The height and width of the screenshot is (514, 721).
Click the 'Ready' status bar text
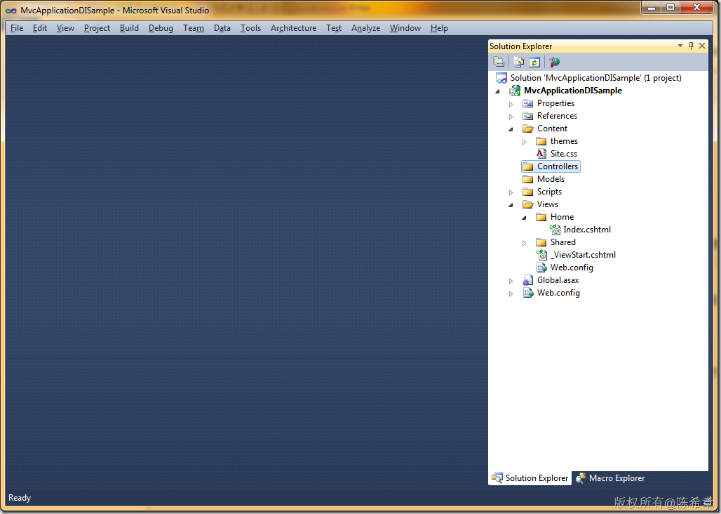tap(20, 498)
